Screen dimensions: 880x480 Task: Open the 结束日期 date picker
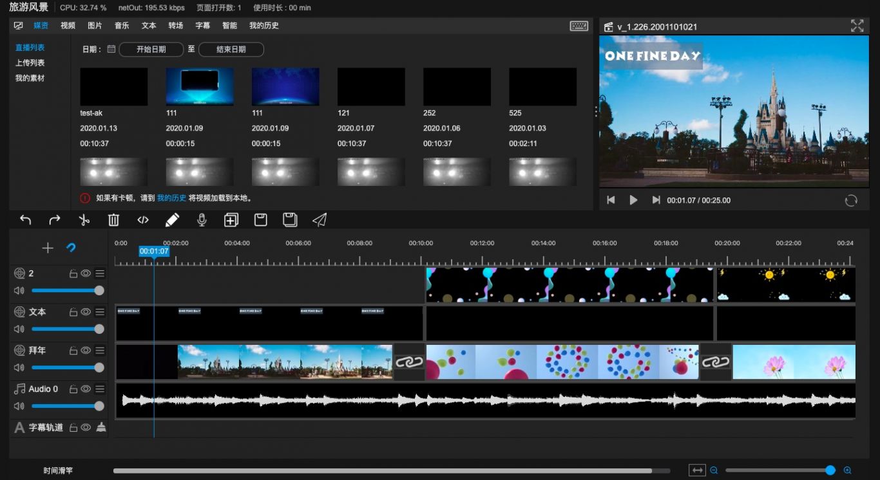click(231, 50)
